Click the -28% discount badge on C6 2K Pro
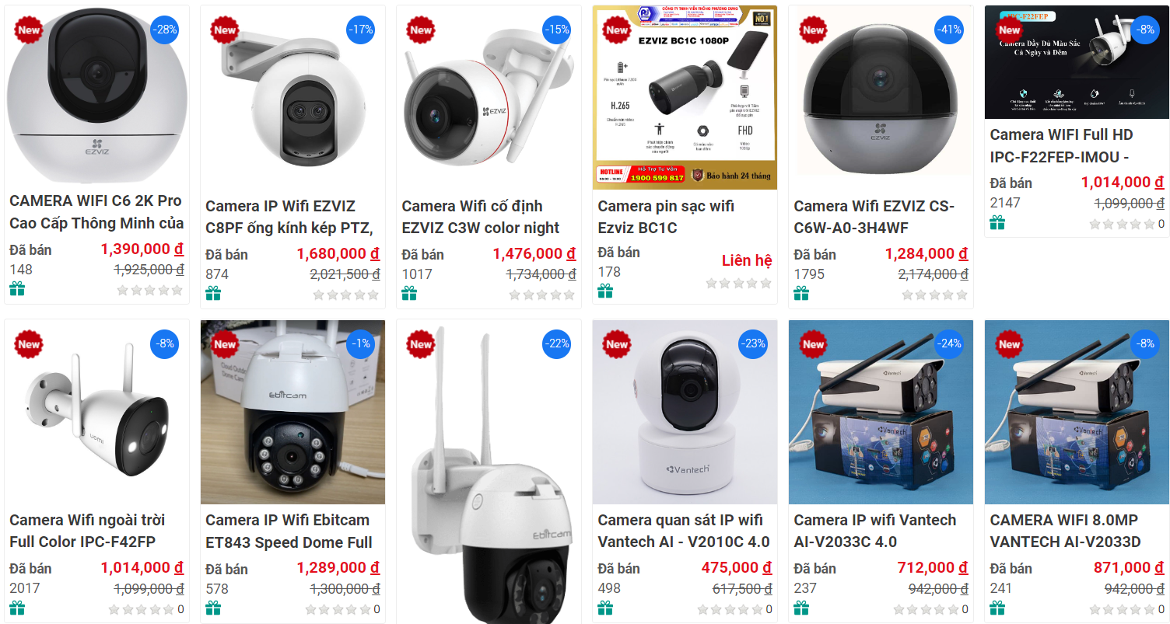1170x624 pixels. [x=164, y=30]
